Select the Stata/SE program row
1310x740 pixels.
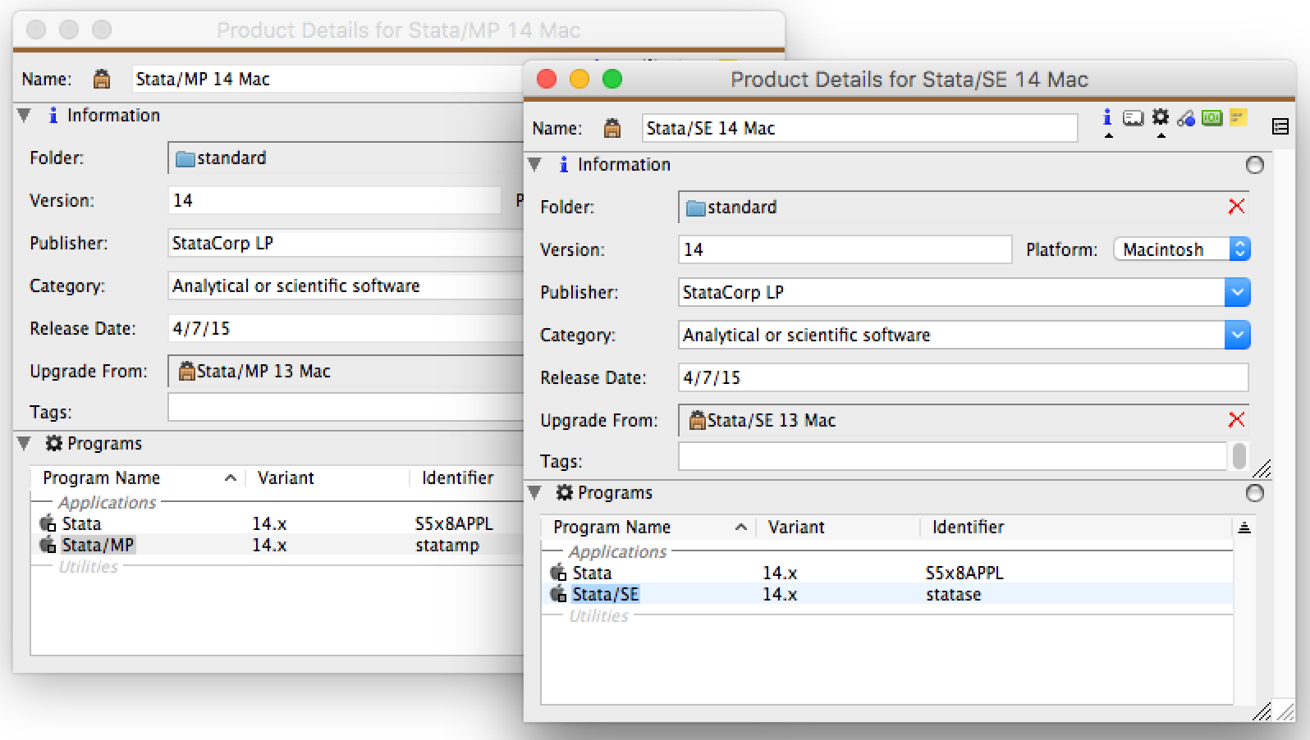tap(887, 594)
